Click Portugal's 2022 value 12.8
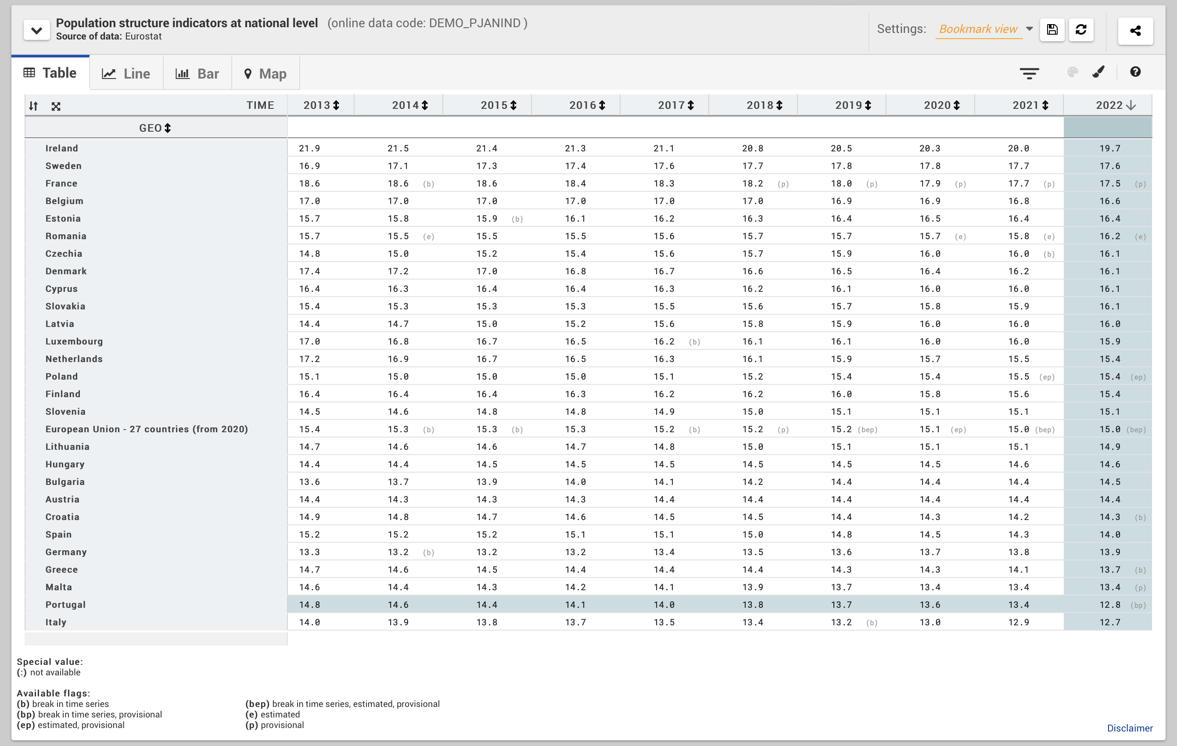 (x=1110, y=605)
